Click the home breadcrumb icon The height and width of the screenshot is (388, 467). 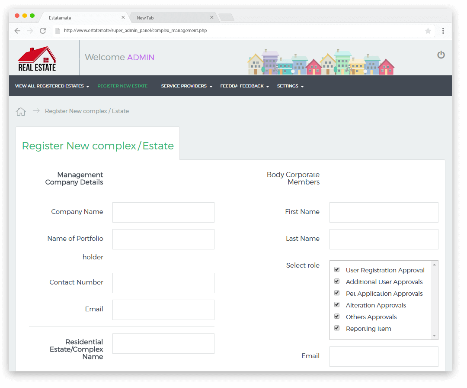pos(21,111)
